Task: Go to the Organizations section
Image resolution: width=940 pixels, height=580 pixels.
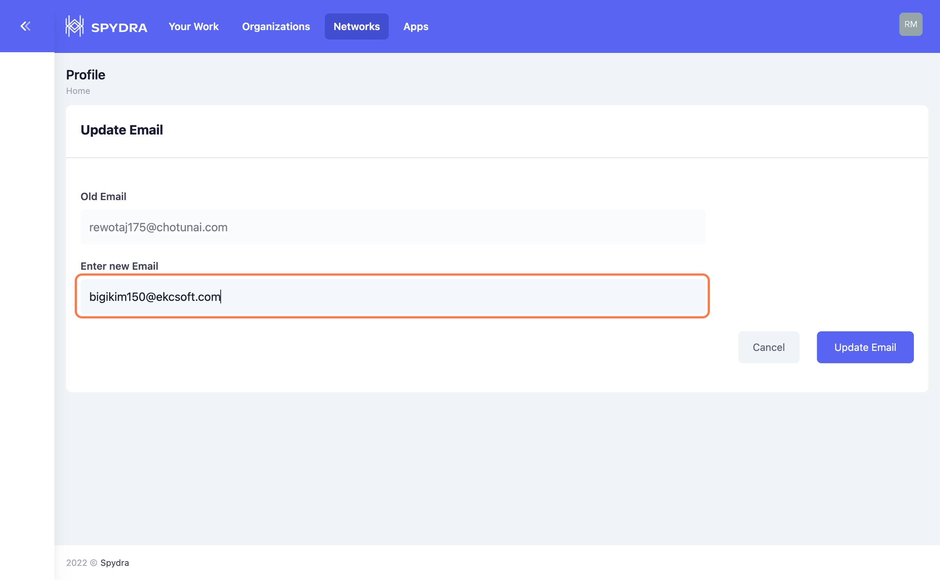Action: pos(276,26)
